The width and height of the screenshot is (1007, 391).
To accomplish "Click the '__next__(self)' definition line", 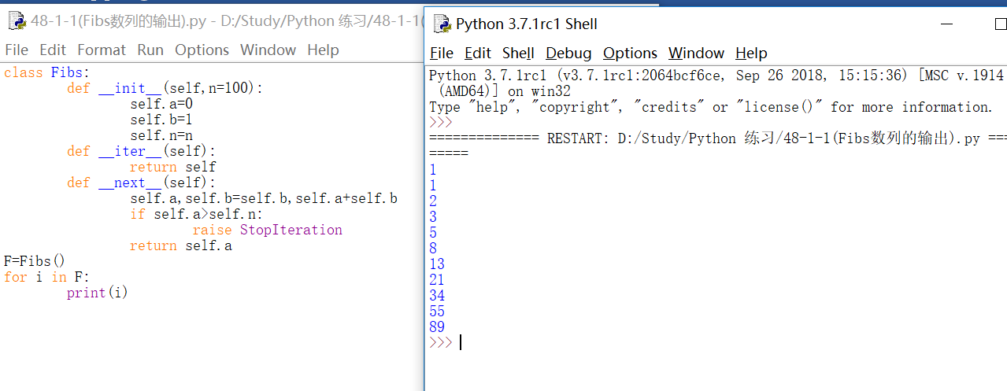I will (141, 183).
